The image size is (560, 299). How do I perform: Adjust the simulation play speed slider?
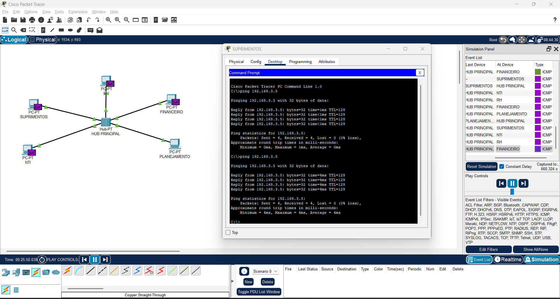click(x=512, y=192)
